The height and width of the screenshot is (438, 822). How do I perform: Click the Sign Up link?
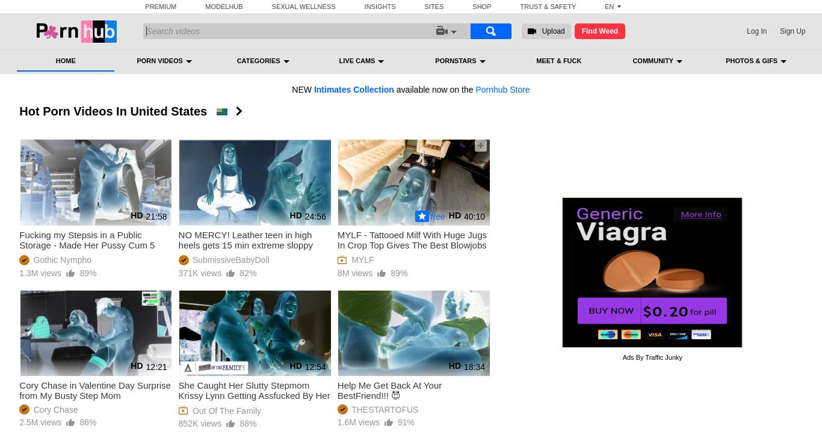coord(793,31)
